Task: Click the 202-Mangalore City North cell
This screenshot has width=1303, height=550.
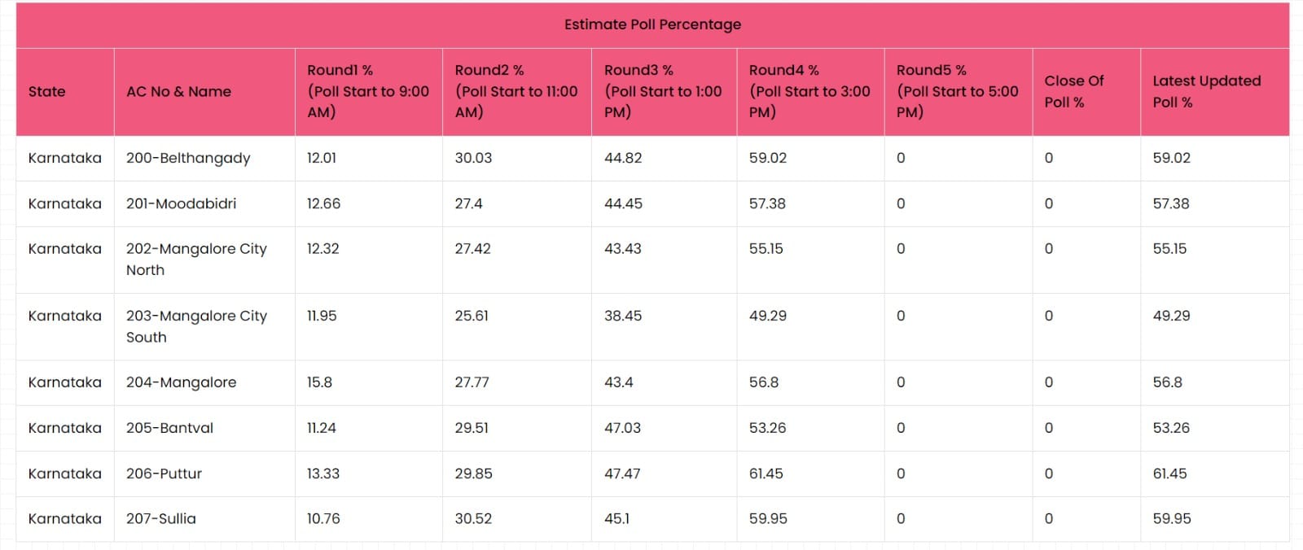Action: click(204, 260)
